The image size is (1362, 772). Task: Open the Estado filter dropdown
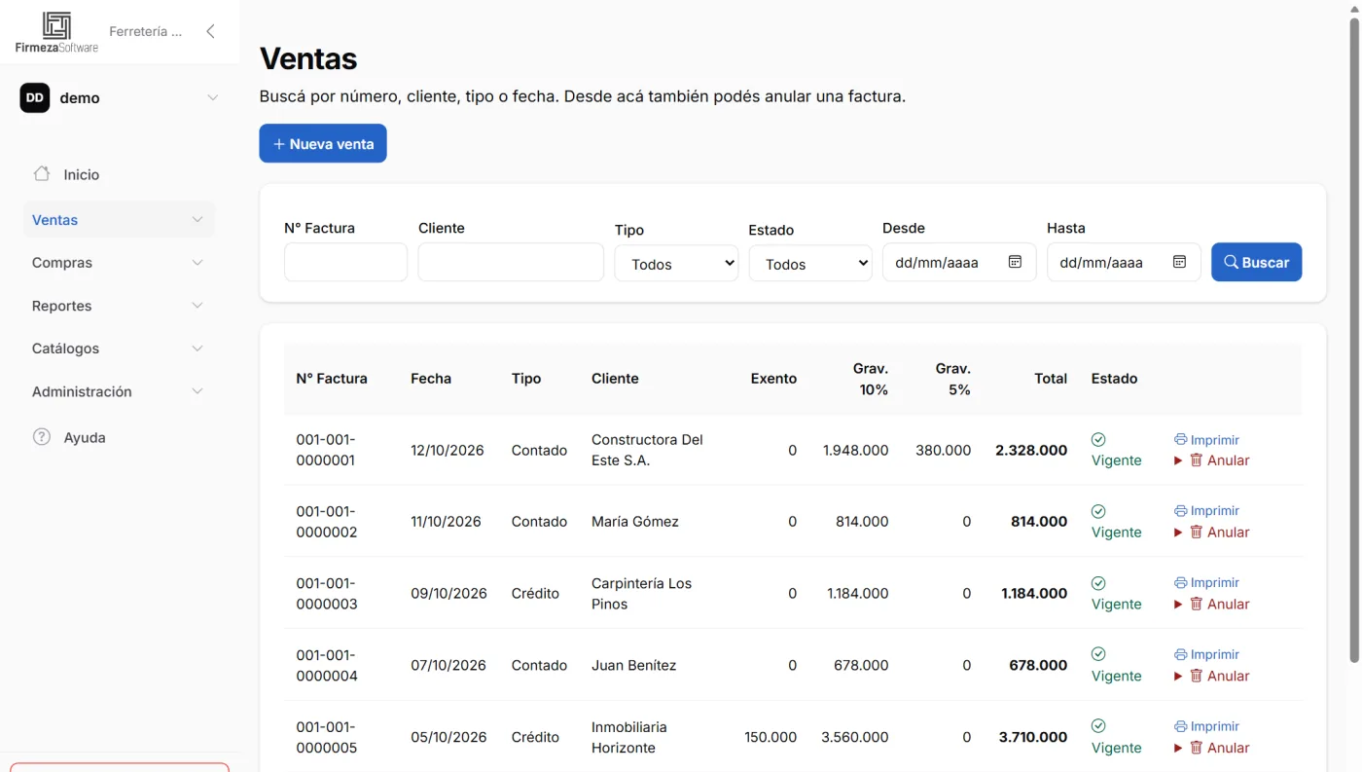point(810,264)
